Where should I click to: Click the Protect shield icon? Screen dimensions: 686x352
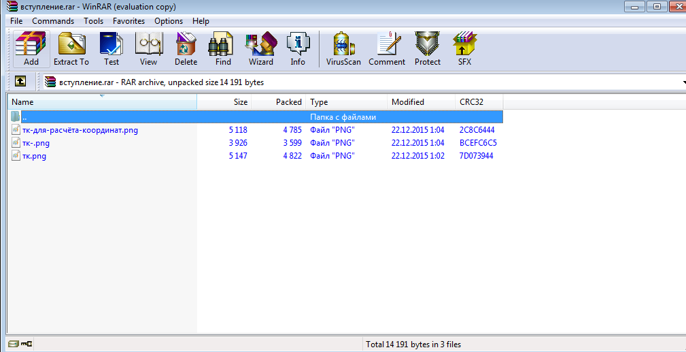(428, 48)
